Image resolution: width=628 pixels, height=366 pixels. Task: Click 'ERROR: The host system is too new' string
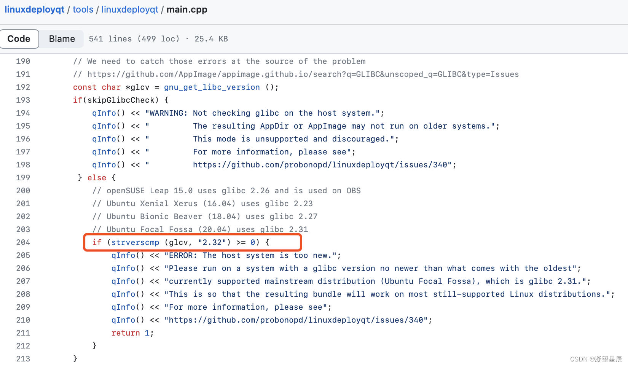pyautogui.click(x=250, y=255)
